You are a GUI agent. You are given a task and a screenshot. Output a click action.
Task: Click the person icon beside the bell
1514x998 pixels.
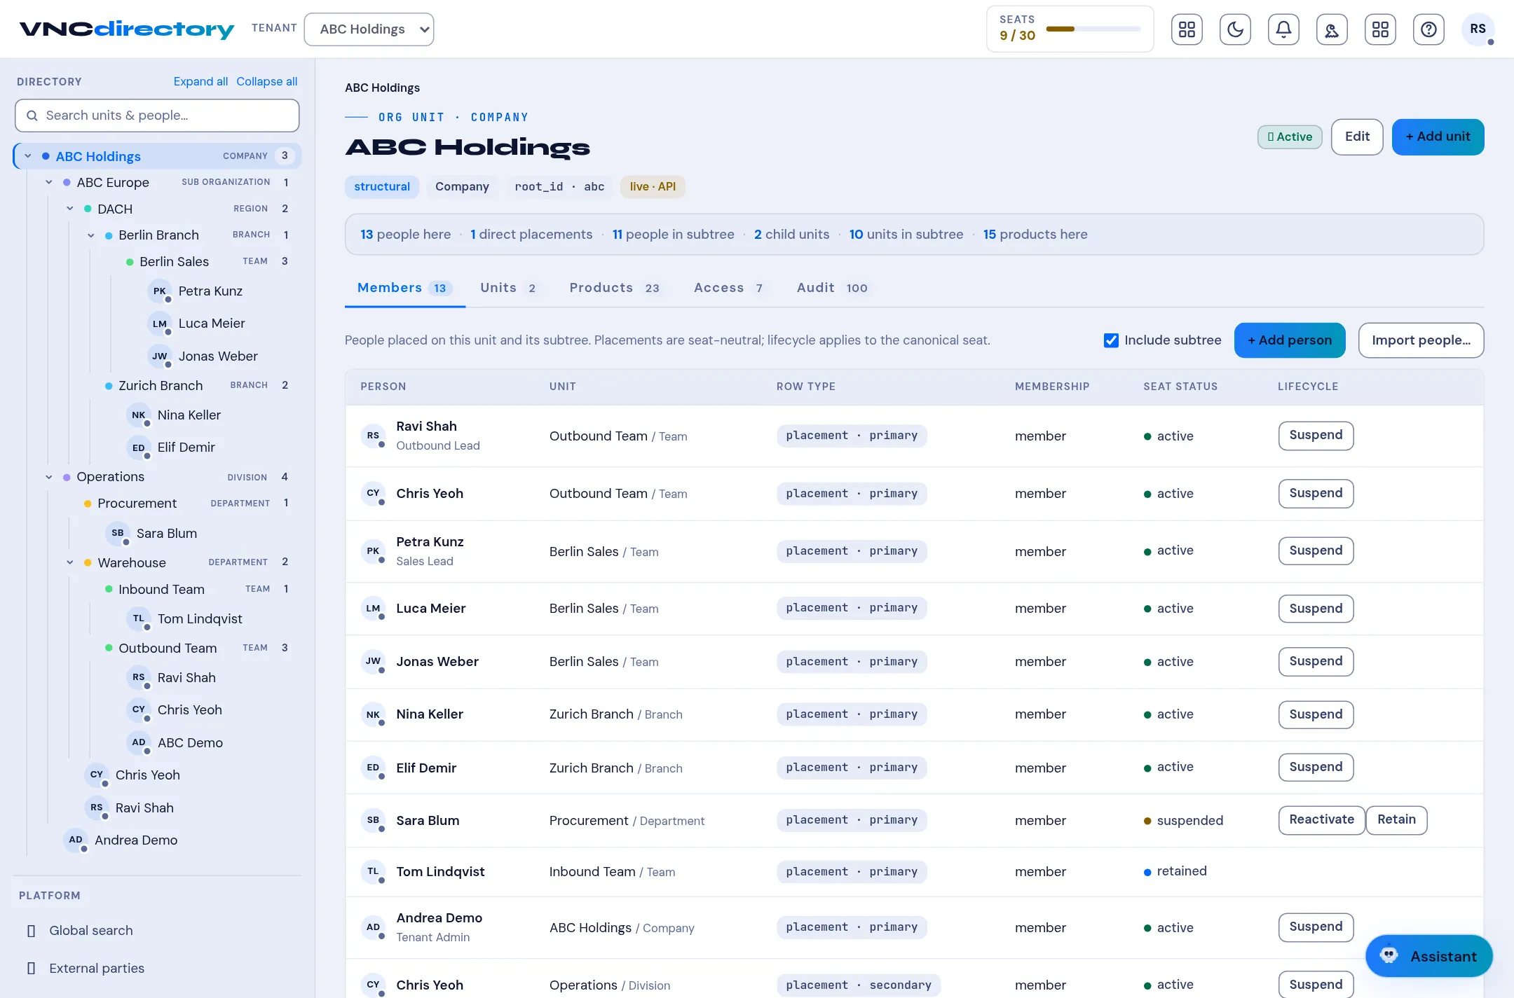(1332, 29)
